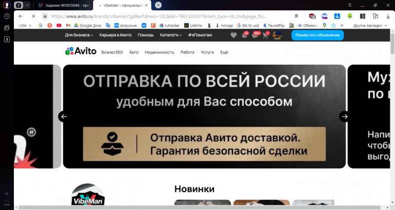
Task: Open the Помощь menu item
Action: 146,35
